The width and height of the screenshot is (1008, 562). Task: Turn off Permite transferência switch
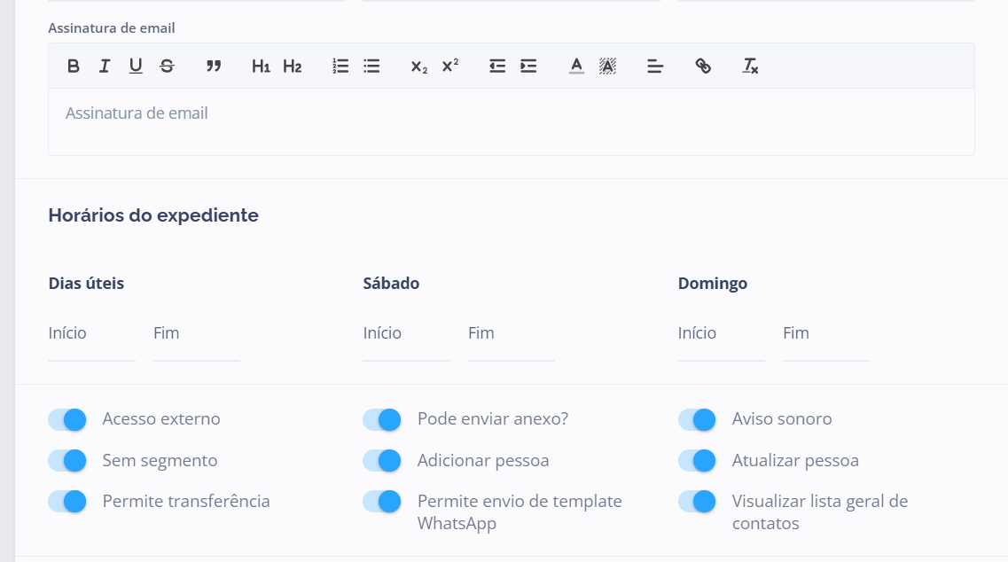coord(67,502)
